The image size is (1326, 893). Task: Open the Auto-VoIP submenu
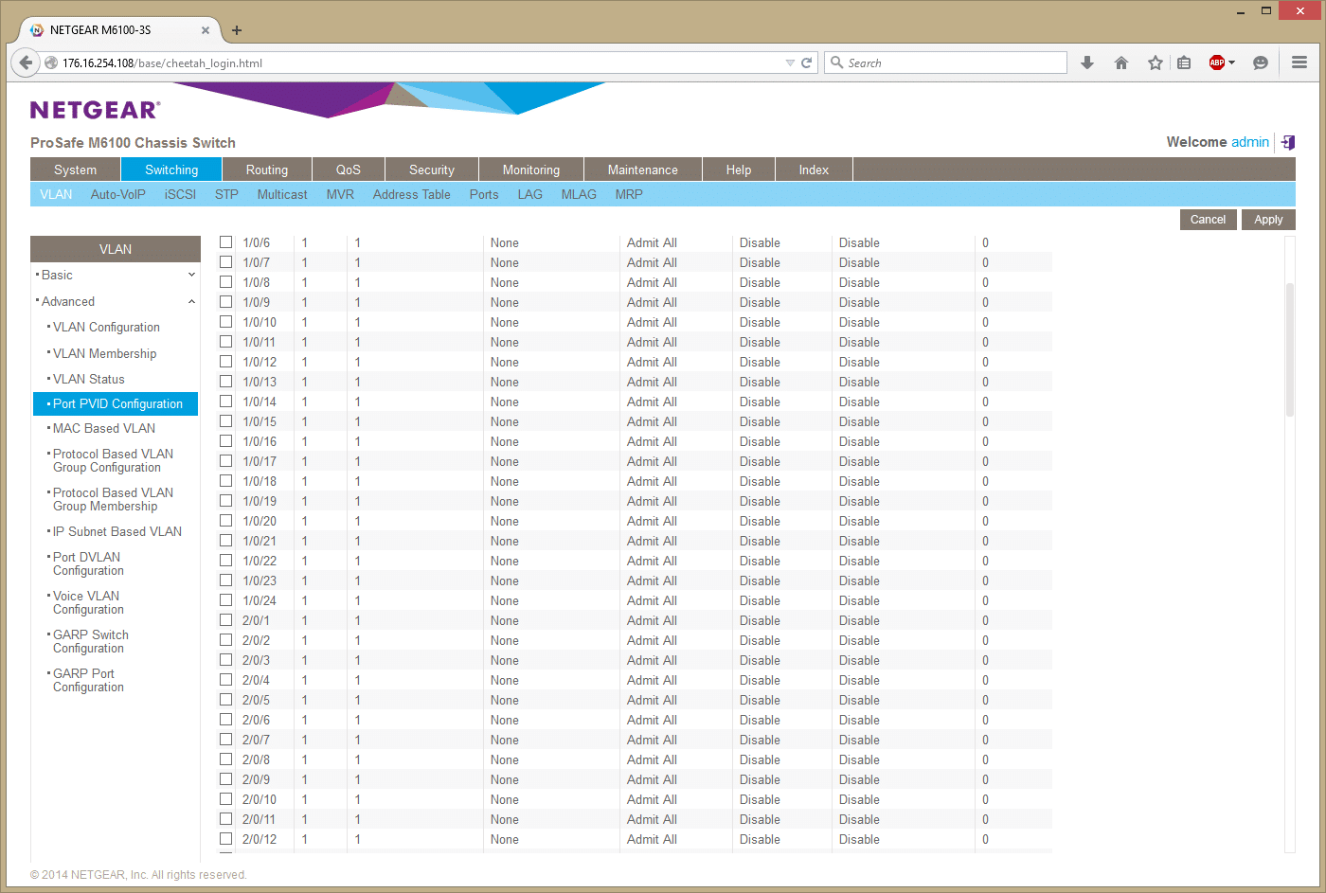point(118,194)
